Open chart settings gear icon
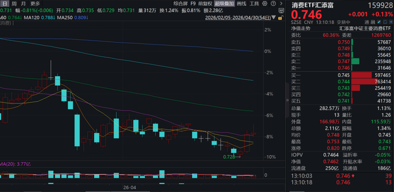The image size is (394, 192). [264, 4]
